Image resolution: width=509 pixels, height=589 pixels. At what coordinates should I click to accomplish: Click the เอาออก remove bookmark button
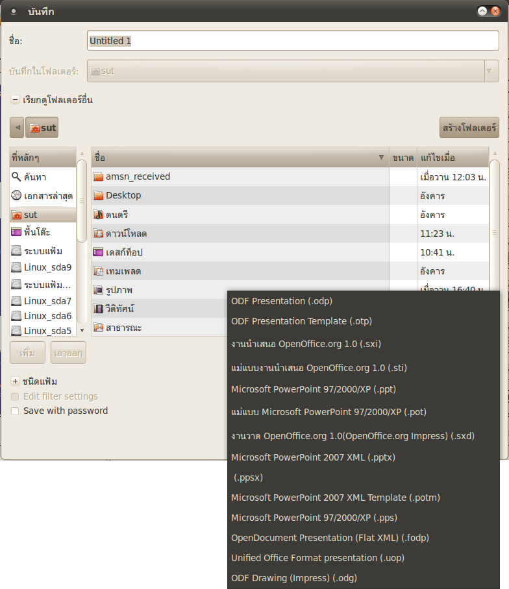tap(68, 353)
